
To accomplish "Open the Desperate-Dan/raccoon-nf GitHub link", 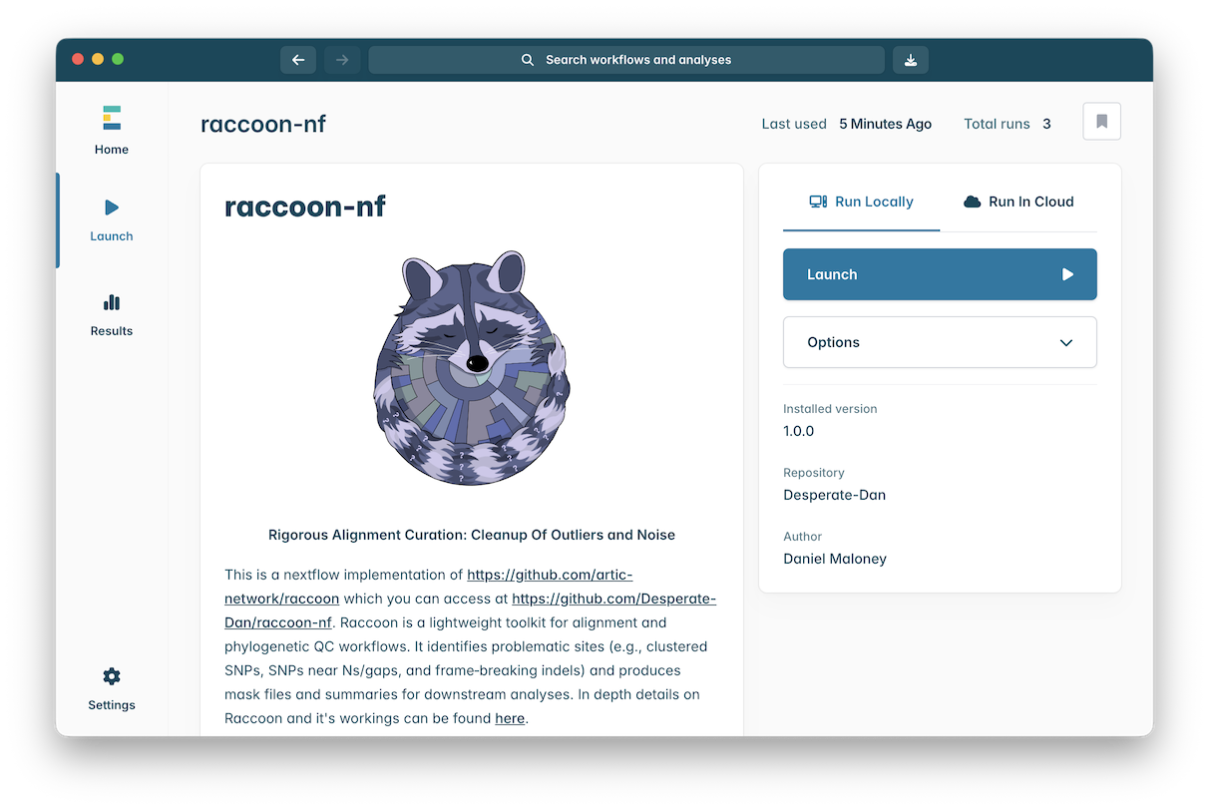I will point(613,599).
